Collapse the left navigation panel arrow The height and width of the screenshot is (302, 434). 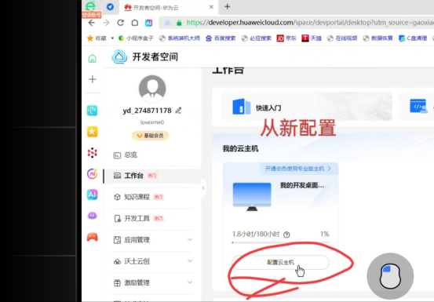[203, 188]
